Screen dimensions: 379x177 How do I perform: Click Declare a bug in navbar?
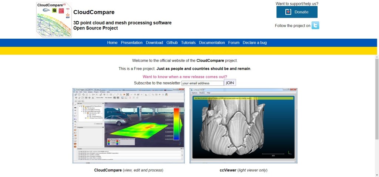(x=255, y=43)
